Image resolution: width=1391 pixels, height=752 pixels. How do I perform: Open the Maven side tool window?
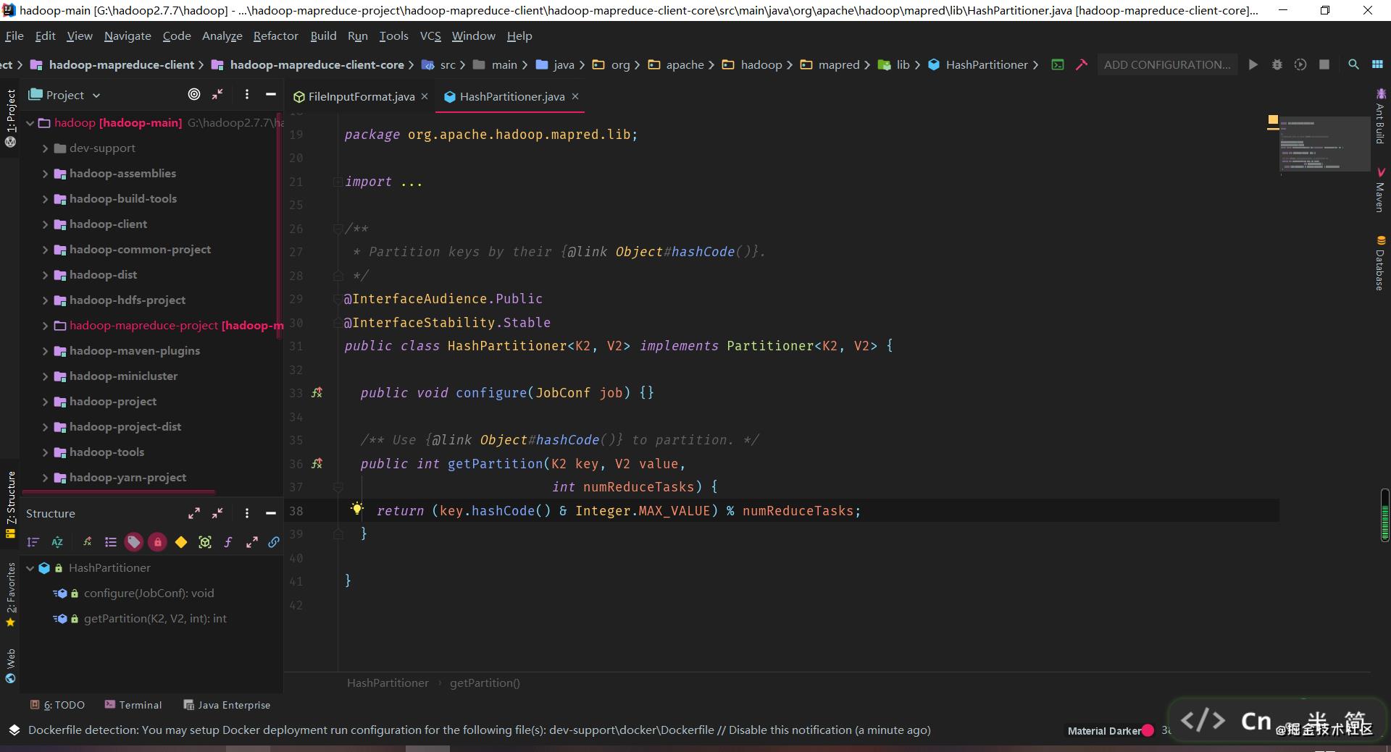1380,190
